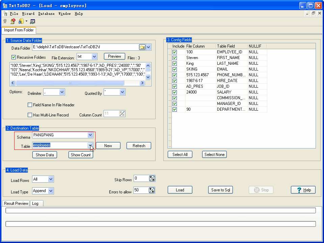
Task: Expand arrow beside the database import icon
Action: click(x=26, y=21)
